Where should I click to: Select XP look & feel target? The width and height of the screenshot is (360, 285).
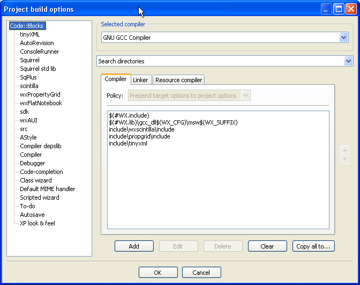coord(37,223)
